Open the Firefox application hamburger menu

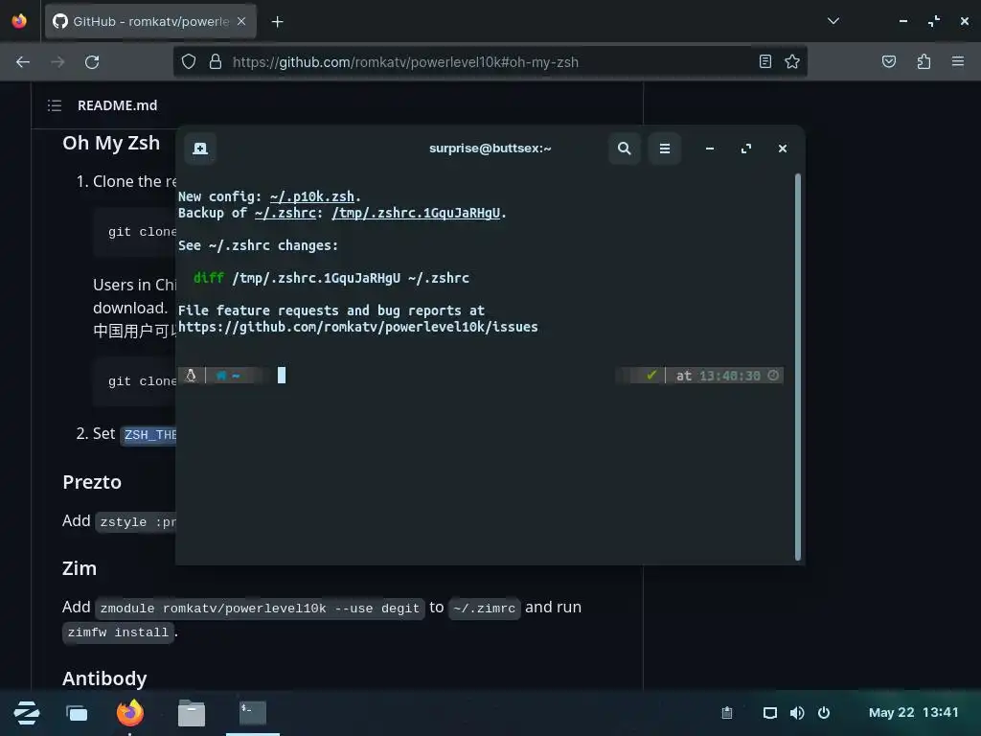tap(958, 61)
